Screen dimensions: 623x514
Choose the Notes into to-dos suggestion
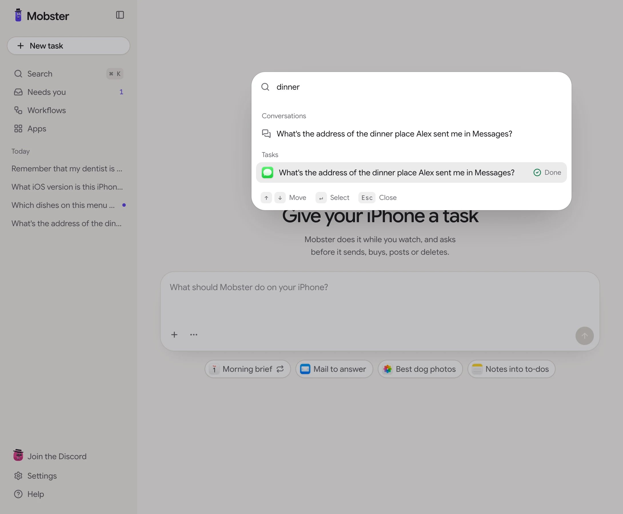click(511, 369)
